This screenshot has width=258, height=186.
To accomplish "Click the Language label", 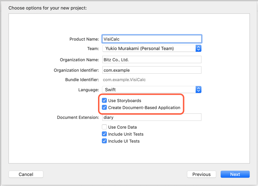I will pos(89,90).
